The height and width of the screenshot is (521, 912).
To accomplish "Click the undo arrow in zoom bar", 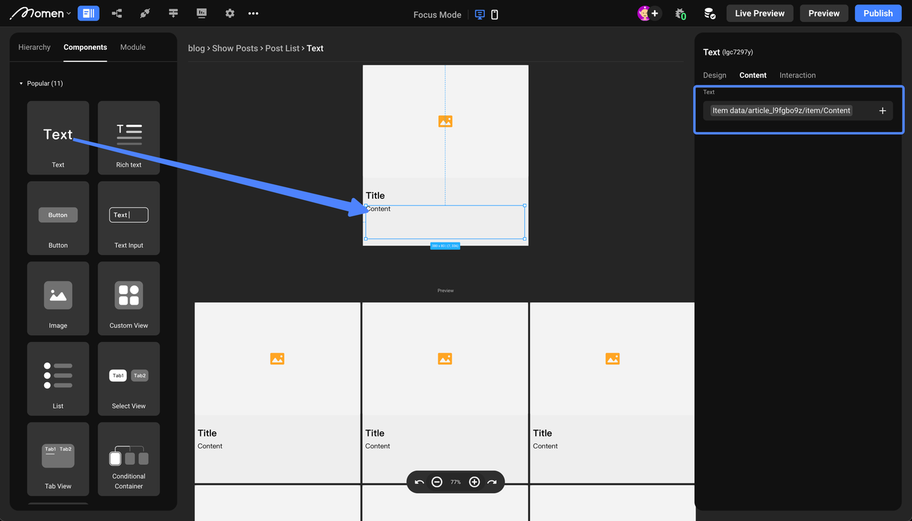I will point(419,482).
